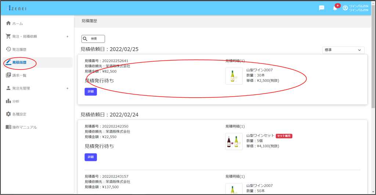Open 各種設定 menu item

[19, 114]
